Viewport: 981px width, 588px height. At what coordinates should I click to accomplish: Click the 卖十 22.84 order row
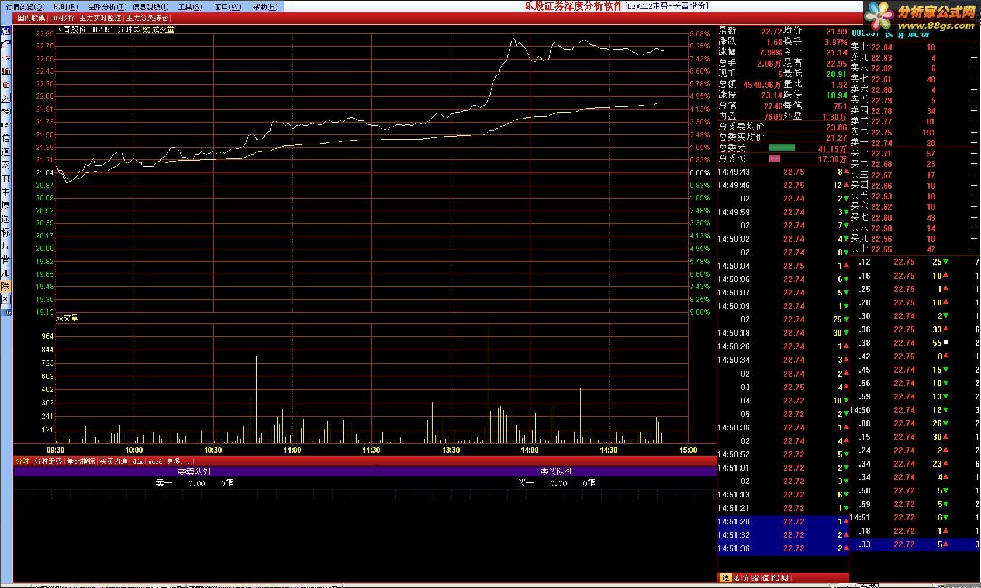(914, 47)
